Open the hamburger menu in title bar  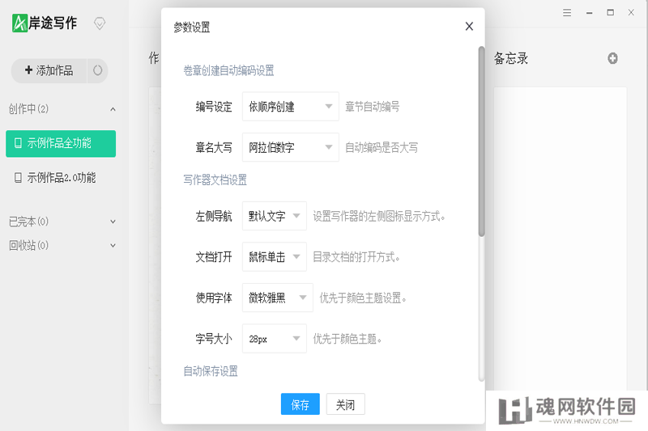point(567,13)
